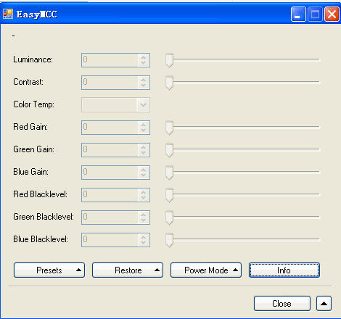
Task: Click the EasyMCC app icon in title bar
Action: pos(8,14)
